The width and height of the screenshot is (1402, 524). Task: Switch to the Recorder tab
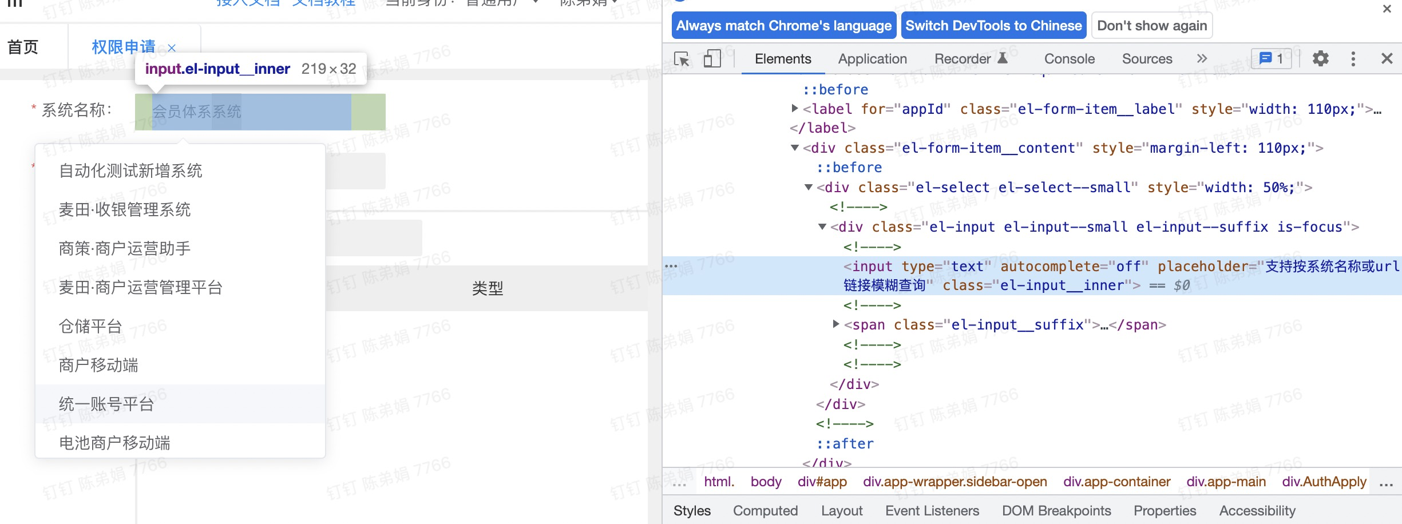[971, 59]
